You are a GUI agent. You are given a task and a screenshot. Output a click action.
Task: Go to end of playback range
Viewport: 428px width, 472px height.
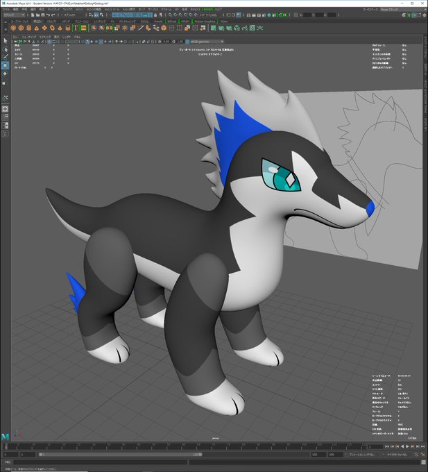(422, 446)
